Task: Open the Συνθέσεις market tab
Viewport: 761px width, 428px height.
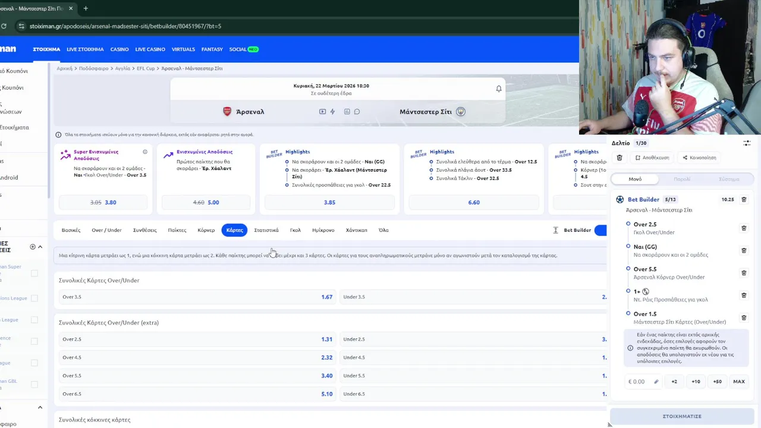Action: pyautogui.click(x=144, y=230)
